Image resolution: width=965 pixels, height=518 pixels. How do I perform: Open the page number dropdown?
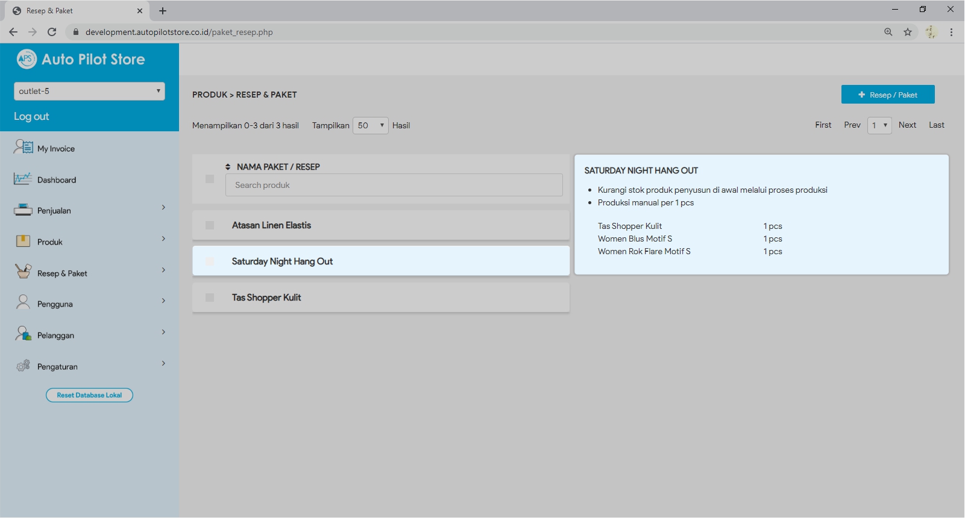click(x=879, y=125)
